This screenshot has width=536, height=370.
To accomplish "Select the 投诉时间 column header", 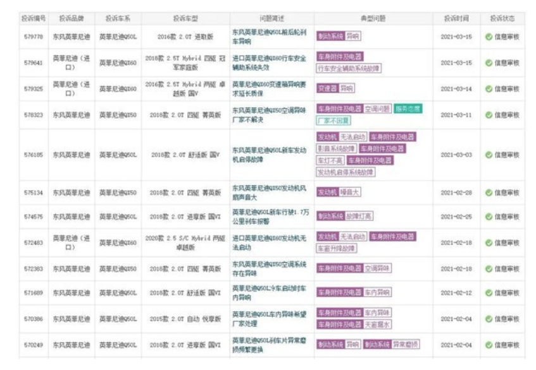I will 456,18.
